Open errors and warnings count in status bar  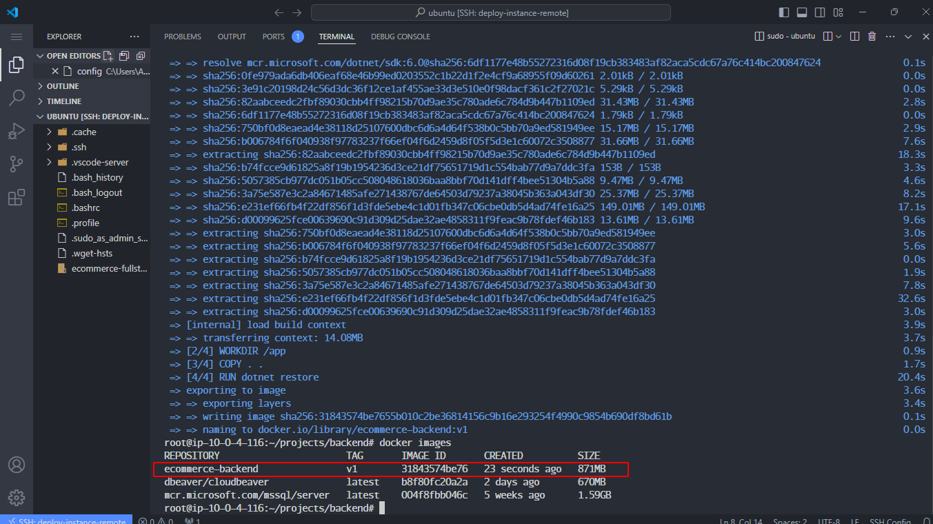pyautogui.click(x=156, y=521)
